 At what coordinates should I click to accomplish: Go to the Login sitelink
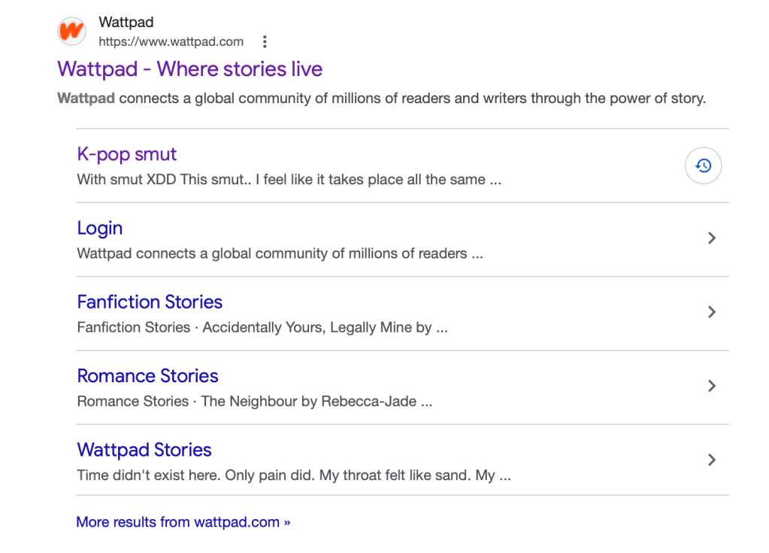(99, 228)
